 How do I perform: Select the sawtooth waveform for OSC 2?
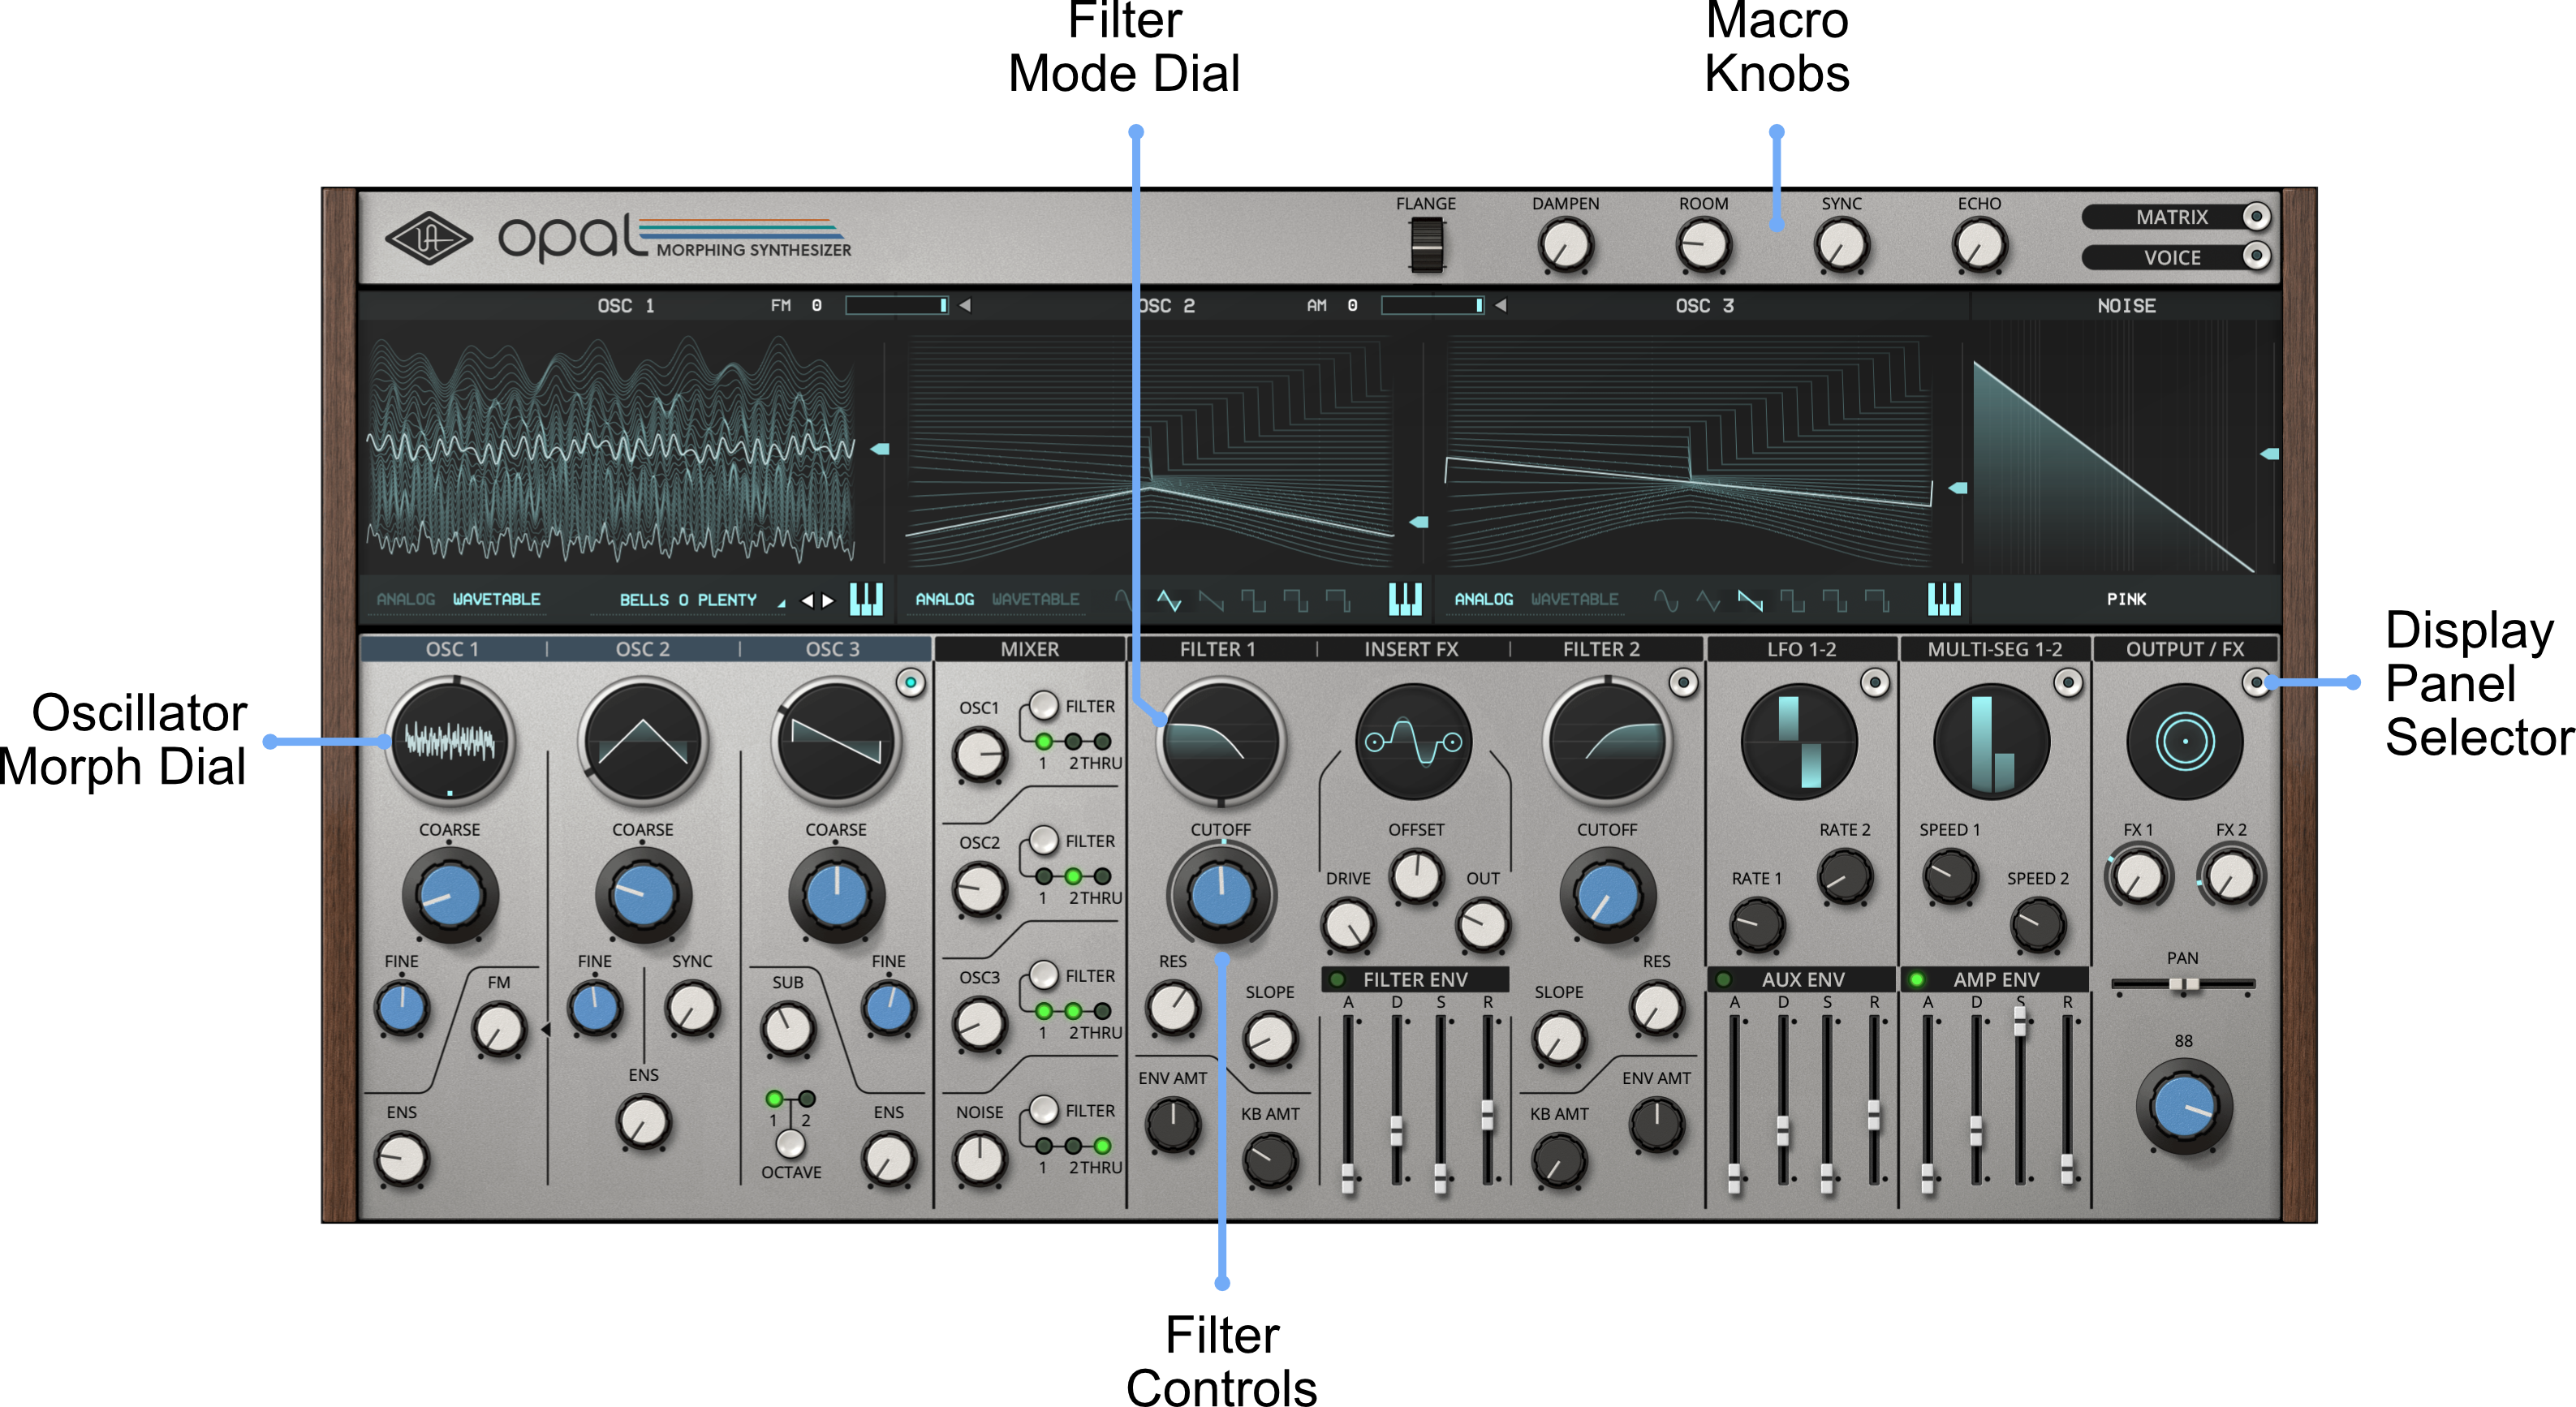point(1211,600)
